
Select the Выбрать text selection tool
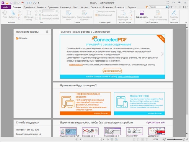[12, 15]
